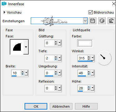Viewport: 116px width, 112px height.
Task: Click the Hilfe button
Action: click(x=86, y=106)
